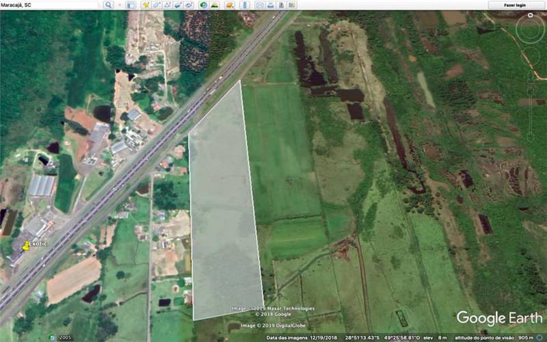The height and width of the screenshot is (342, 547).
Task: Click the 2005 historical imagery date
Action: coord(65,338)
